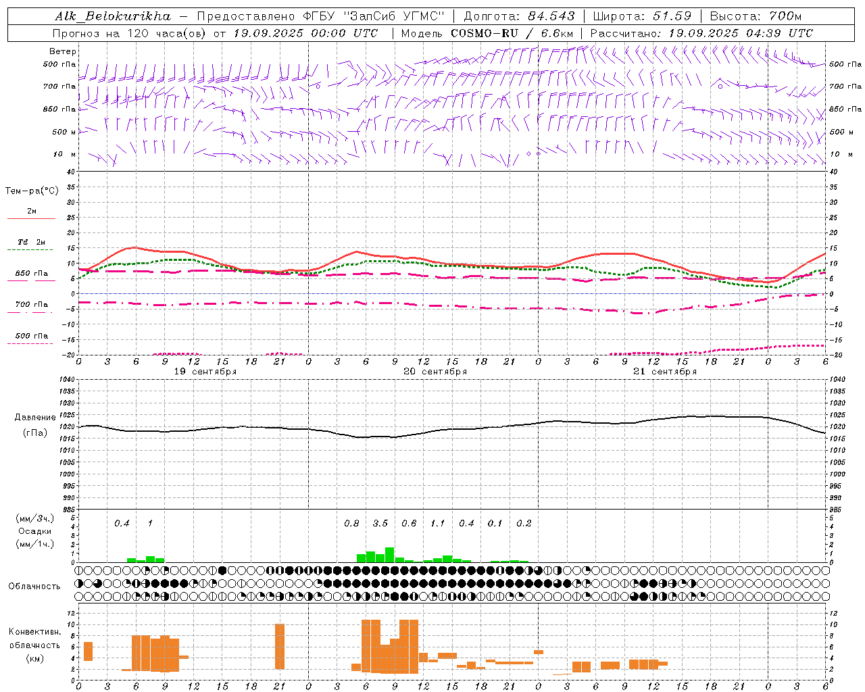Image resolution: width=865 pixels, height=692 pixels.
Task: Click the orange convective bar at 21h on 19 September
Action: point(280,646)
